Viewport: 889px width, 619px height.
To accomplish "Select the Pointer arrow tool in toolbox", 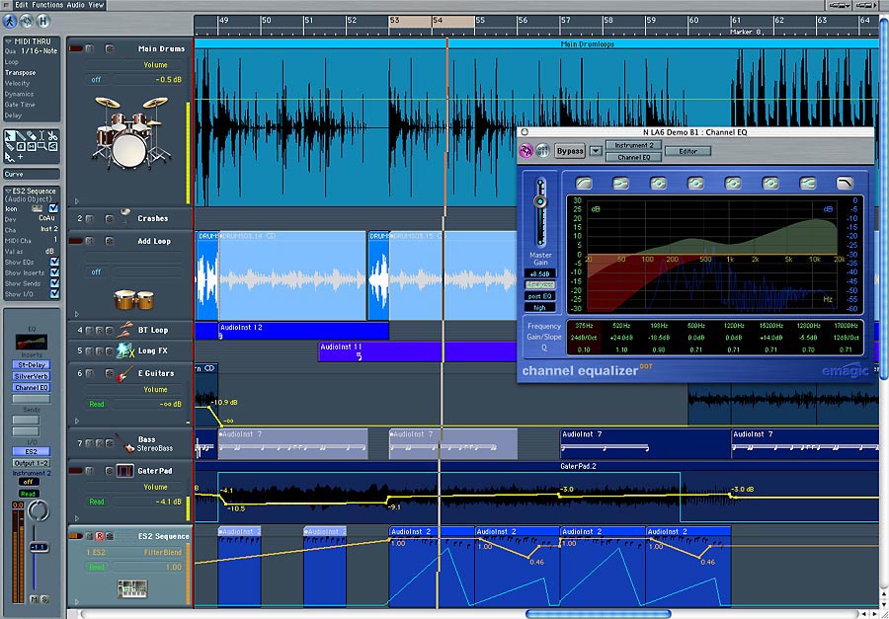I will 10,136.
